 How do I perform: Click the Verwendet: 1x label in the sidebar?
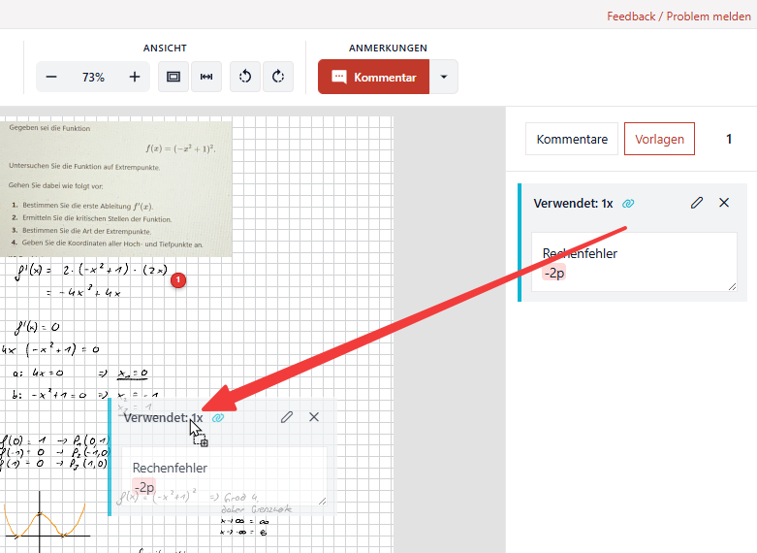(573, 204)
